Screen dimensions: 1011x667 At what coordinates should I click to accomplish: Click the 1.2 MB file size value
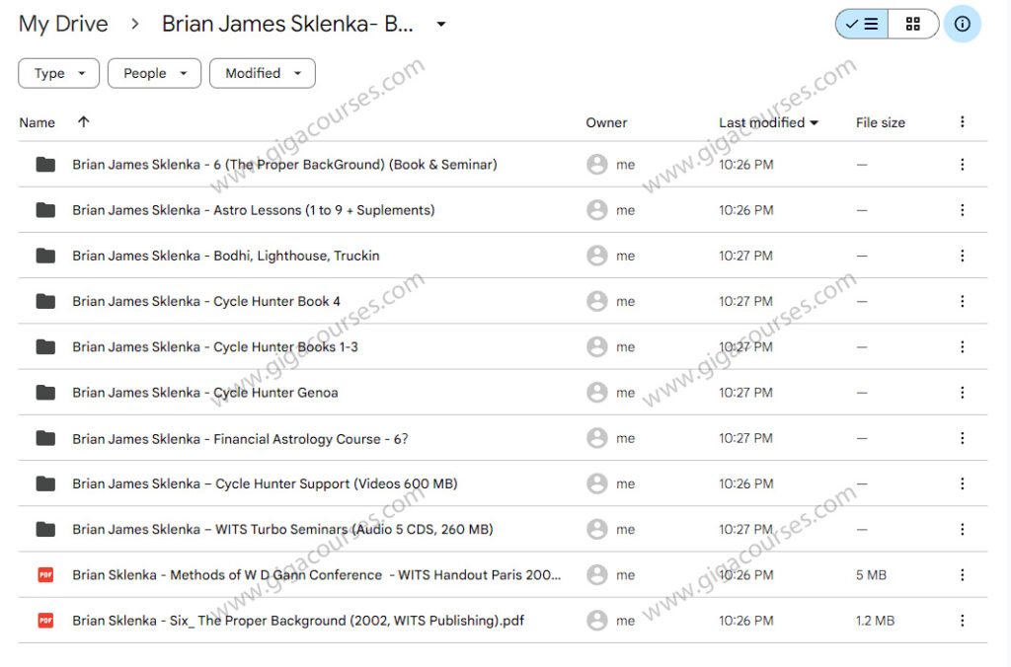click(875, 621)
